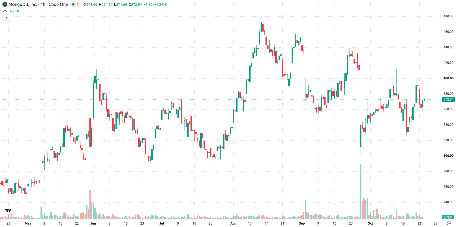Click the 440.00 price axis label
Viewport: 456px width, 227px height.
tap(448, 47)
